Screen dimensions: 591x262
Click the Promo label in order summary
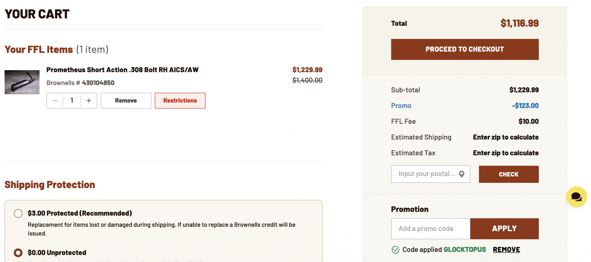coord(401,106)
